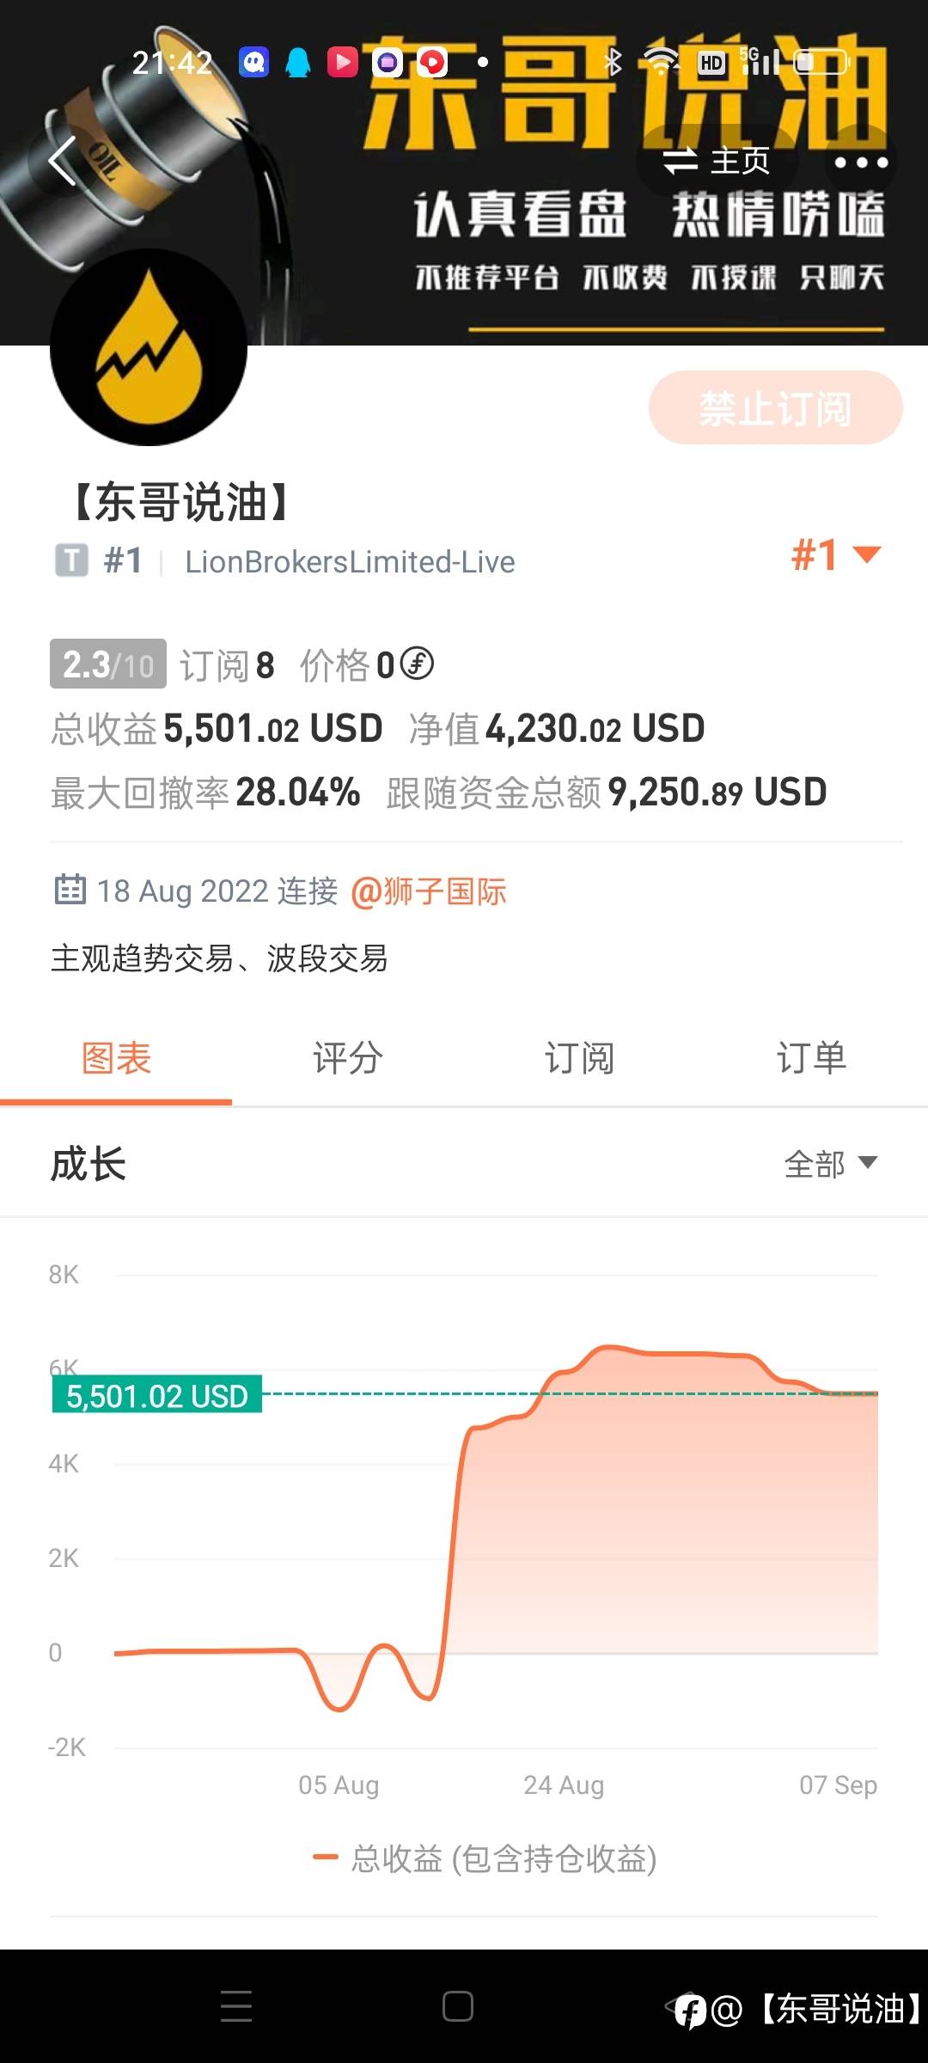Tap the gray T account badge
This screenshot has width=928, height=2063.
71,560
